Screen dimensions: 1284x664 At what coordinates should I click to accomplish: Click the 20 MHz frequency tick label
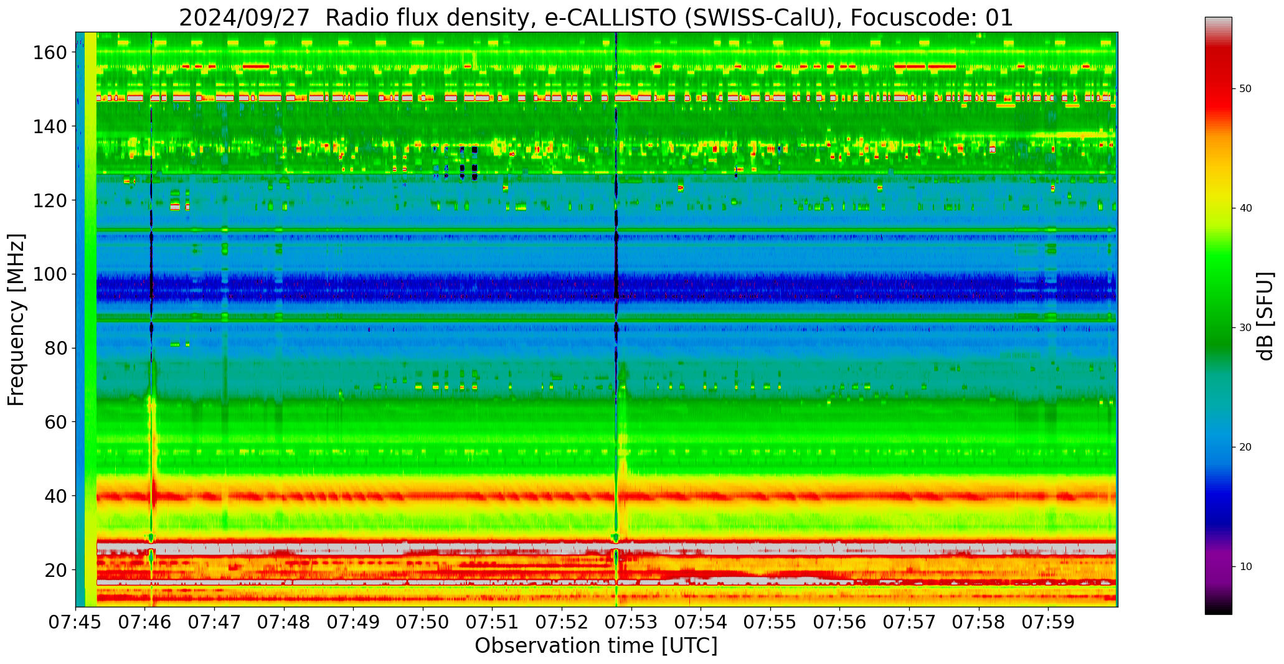55,570
